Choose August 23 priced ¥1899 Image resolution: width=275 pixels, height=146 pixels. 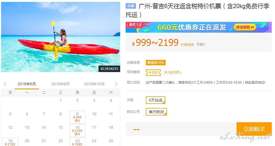pyautogui.click(x=77, y=142)
